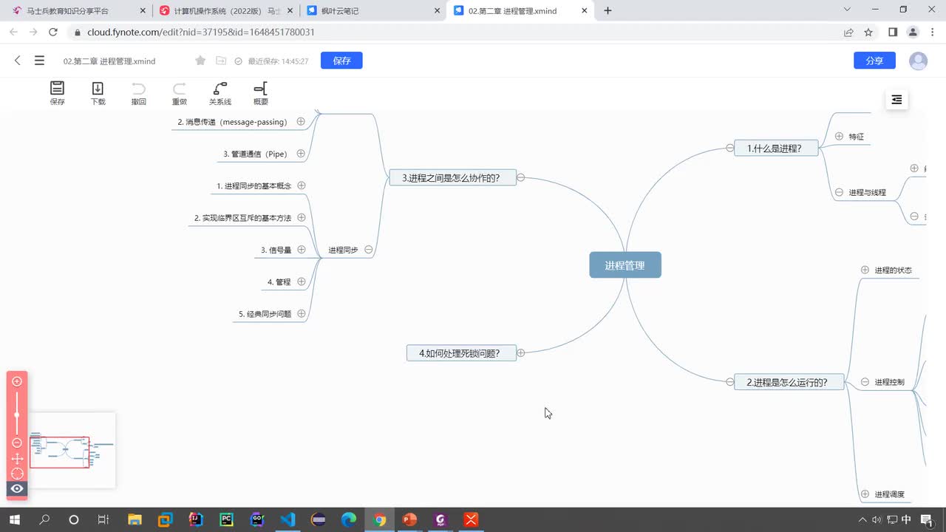The height and width of the screenshot is (532, 946).
Task: Switch to the 计算机操作系统 (2022版) tab
Action: 228,11
